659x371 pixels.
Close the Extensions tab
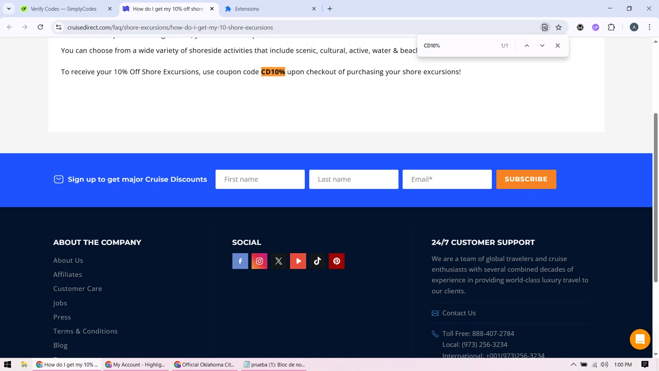tap(314, 9)
